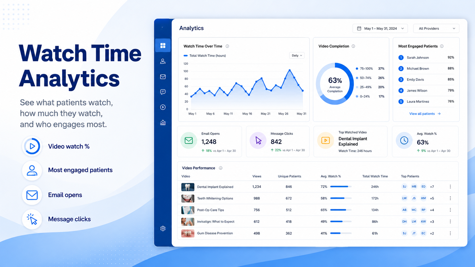Select Michael Brown in engaged patients list

coord(426,69)
